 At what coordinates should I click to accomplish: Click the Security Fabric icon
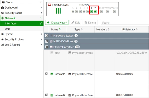(3, 13)
